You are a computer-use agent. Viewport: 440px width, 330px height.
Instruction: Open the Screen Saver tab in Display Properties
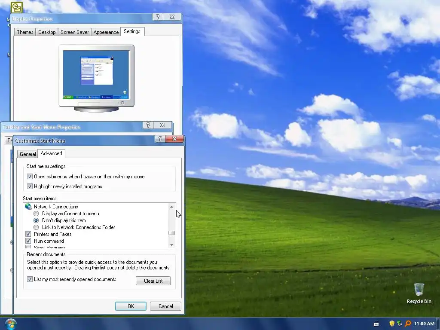click(75, 32)
